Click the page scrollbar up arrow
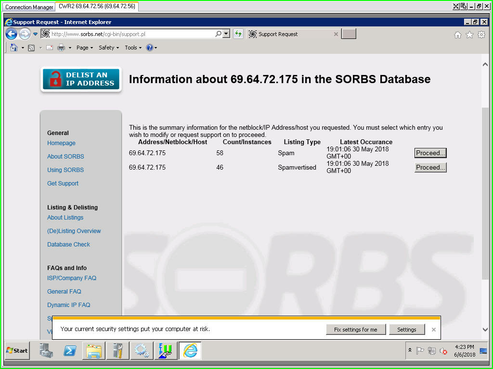The image size is (493, 369). 485,64
